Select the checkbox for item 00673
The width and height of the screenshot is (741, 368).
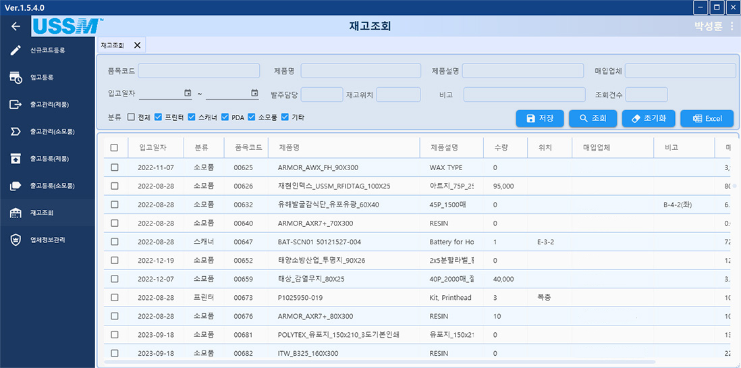click(114, 298)
